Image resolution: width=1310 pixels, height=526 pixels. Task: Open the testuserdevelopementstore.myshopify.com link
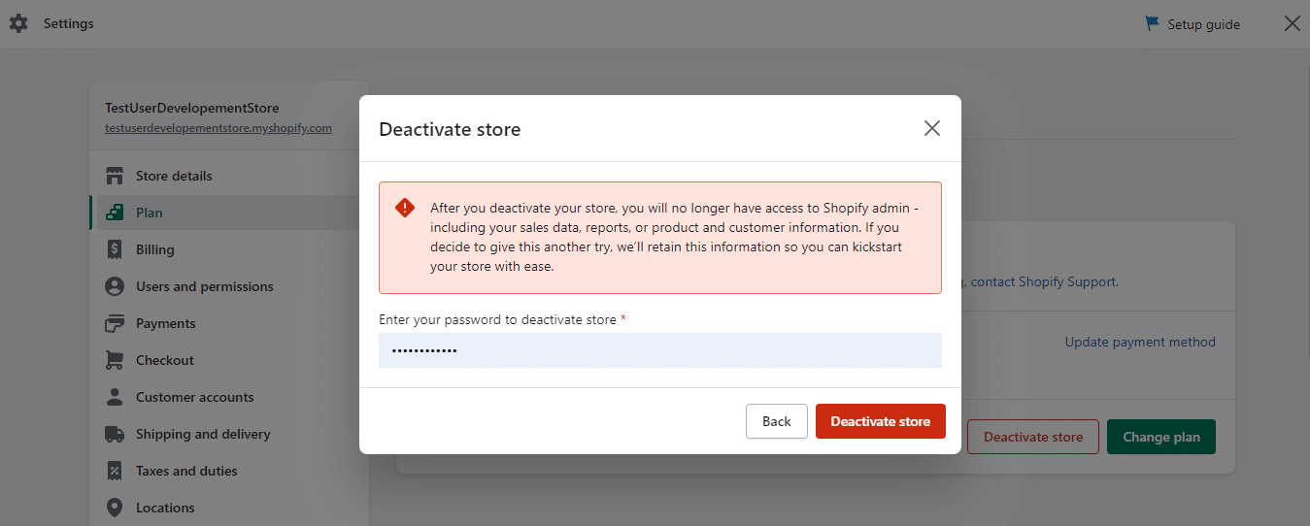point(218,128)
